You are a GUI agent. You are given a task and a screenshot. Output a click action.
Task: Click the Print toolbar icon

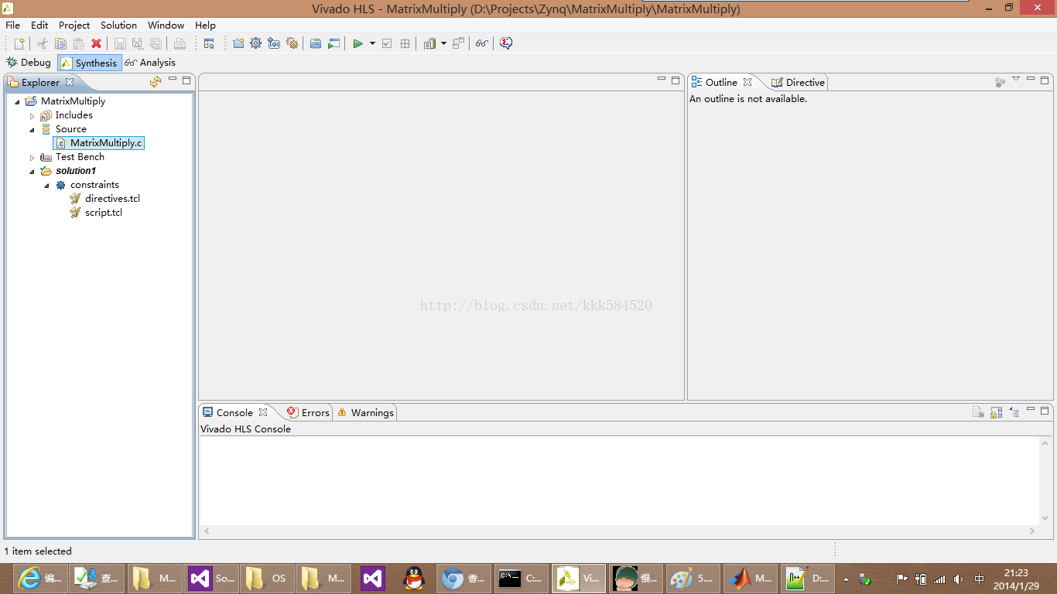click(x=180, y=43)
